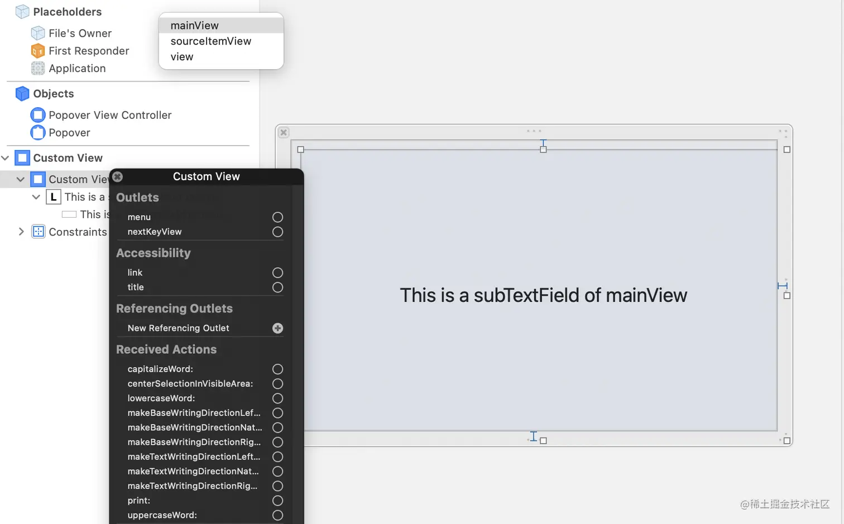Choose sourceItemView in the outlet popup
The width and height of the screenshot is (844, 524).
point(221,41)
